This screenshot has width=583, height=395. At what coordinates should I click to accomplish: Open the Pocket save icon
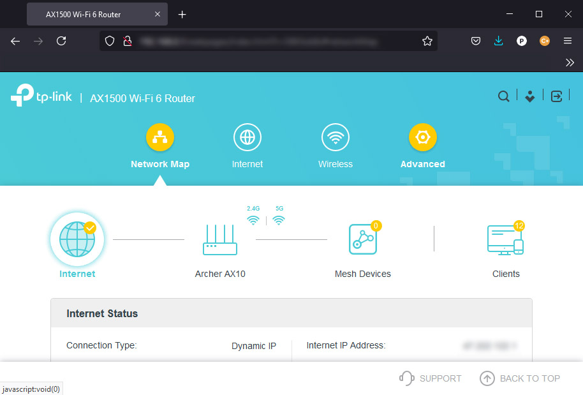click(476, 41)
